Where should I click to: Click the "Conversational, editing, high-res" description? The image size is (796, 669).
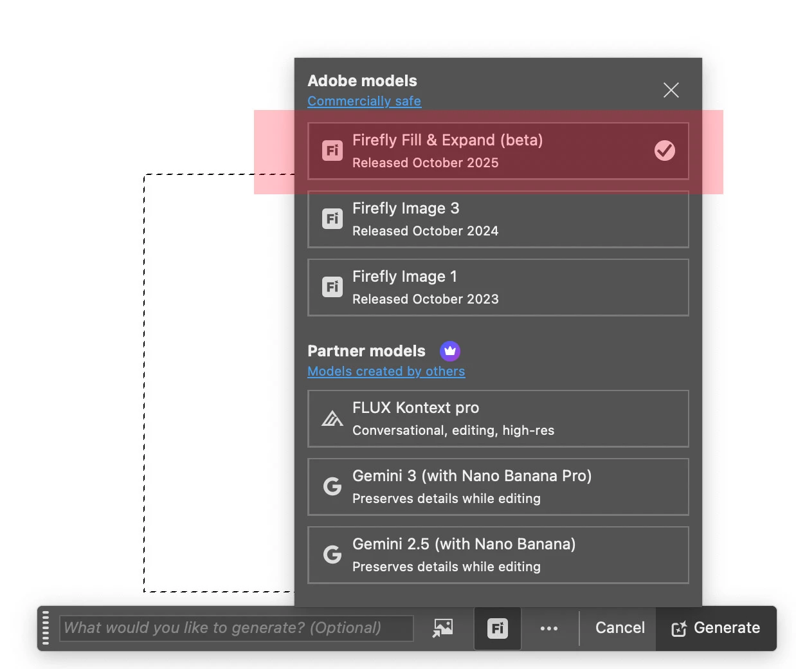pos(453,430)
